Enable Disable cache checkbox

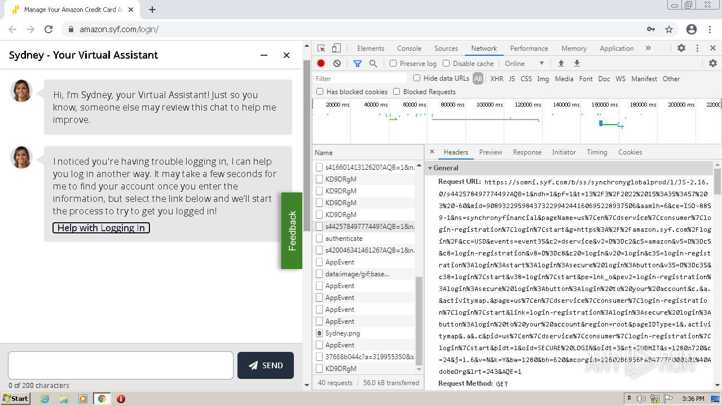tap(446, 64)
